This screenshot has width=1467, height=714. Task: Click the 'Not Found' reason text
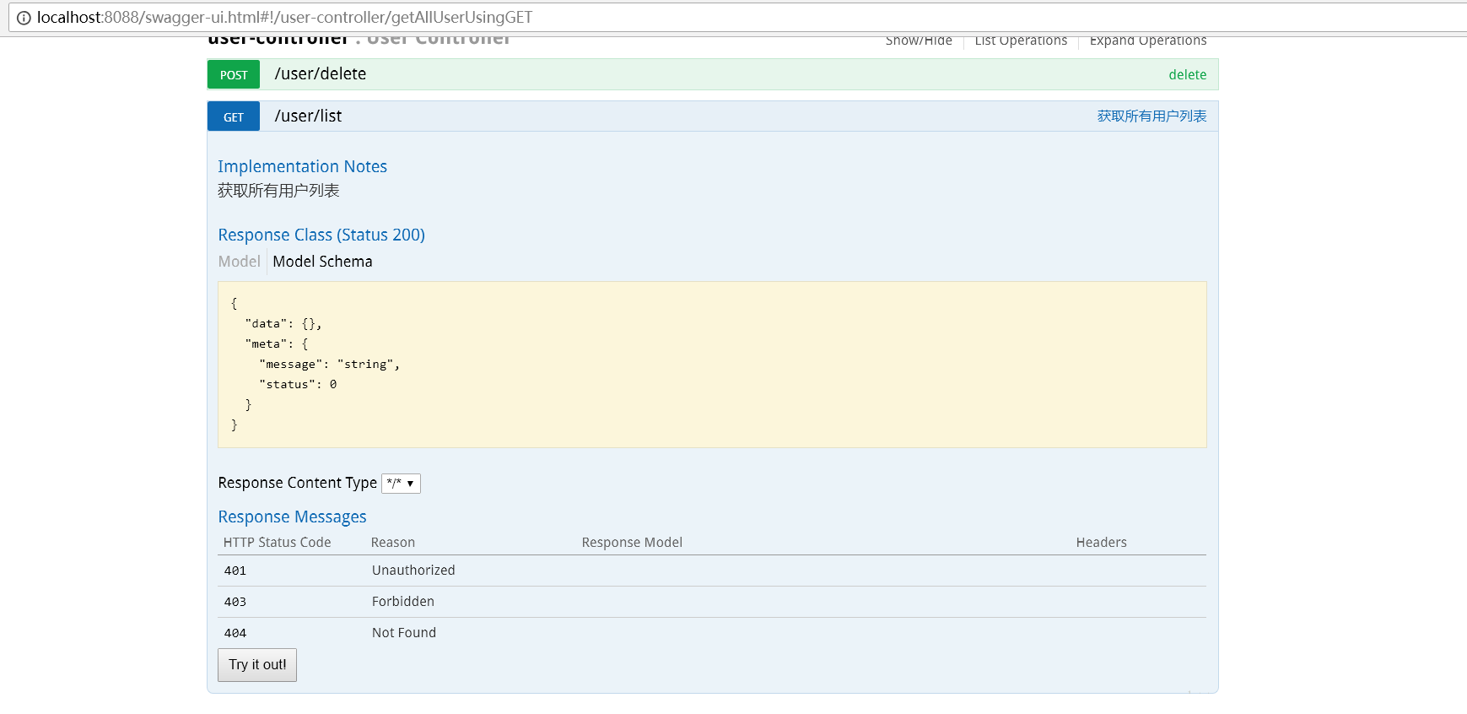click(404, 633)
